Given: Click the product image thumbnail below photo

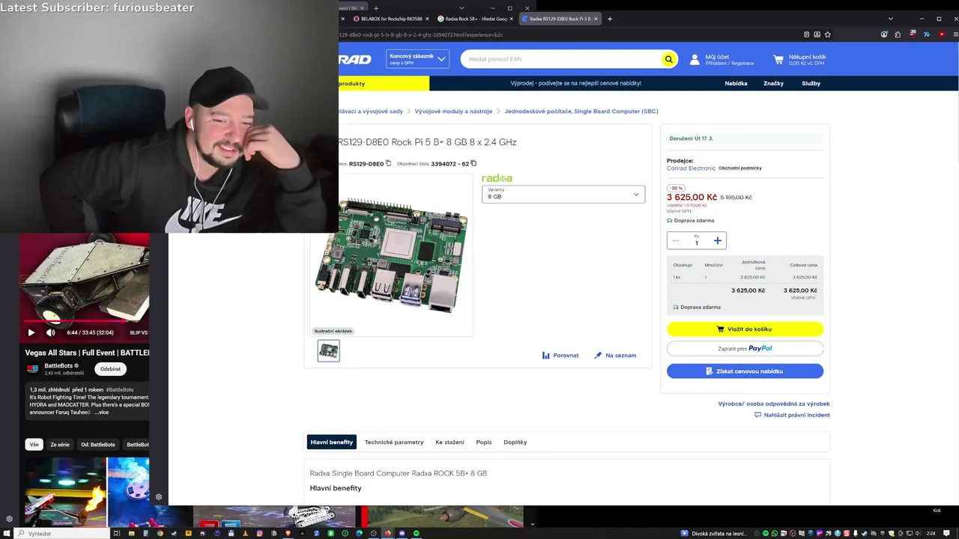Looking at the screenshot, I should 328,350.
